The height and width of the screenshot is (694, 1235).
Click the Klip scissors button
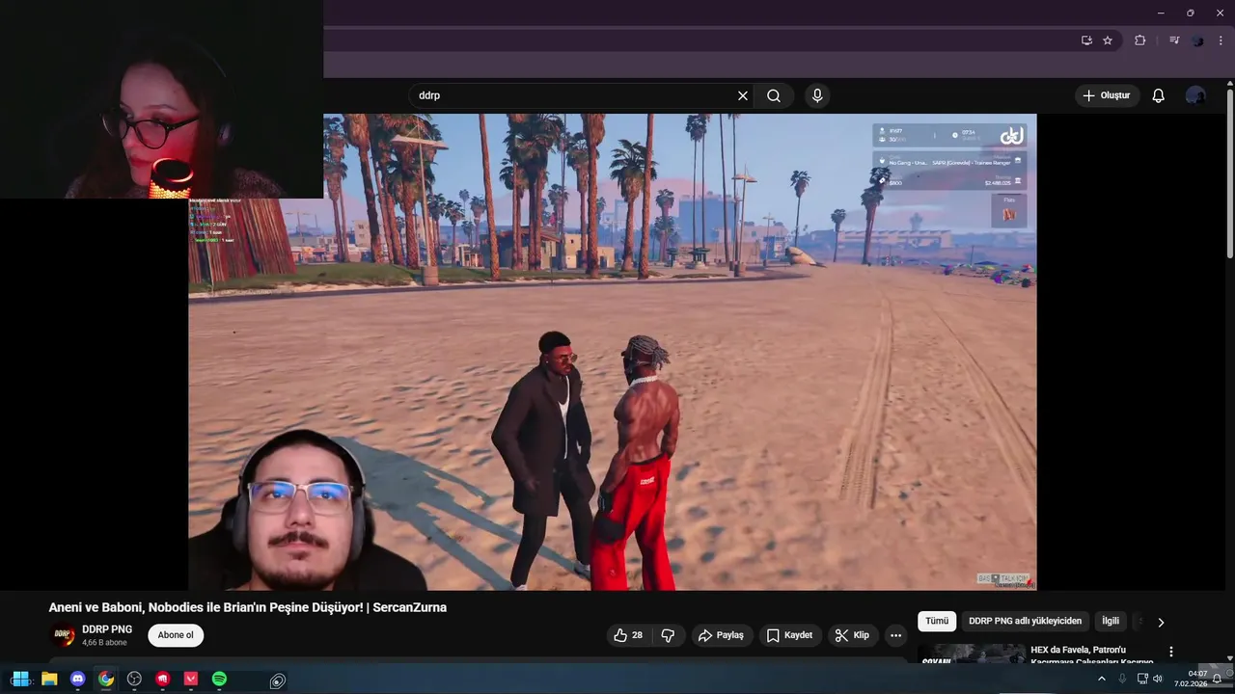pos(852,635)
